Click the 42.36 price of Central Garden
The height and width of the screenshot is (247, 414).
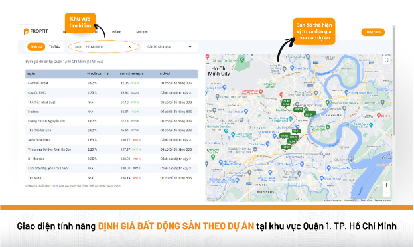pyautogui.click(x=124, y=83)
